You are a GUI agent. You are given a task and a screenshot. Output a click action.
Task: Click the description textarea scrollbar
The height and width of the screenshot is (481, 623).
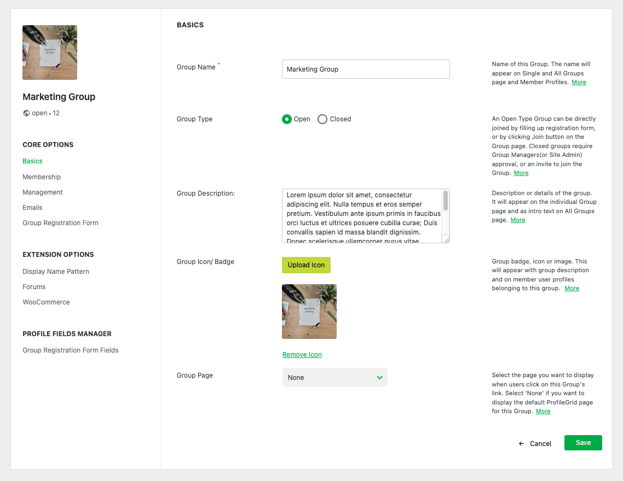446,201
